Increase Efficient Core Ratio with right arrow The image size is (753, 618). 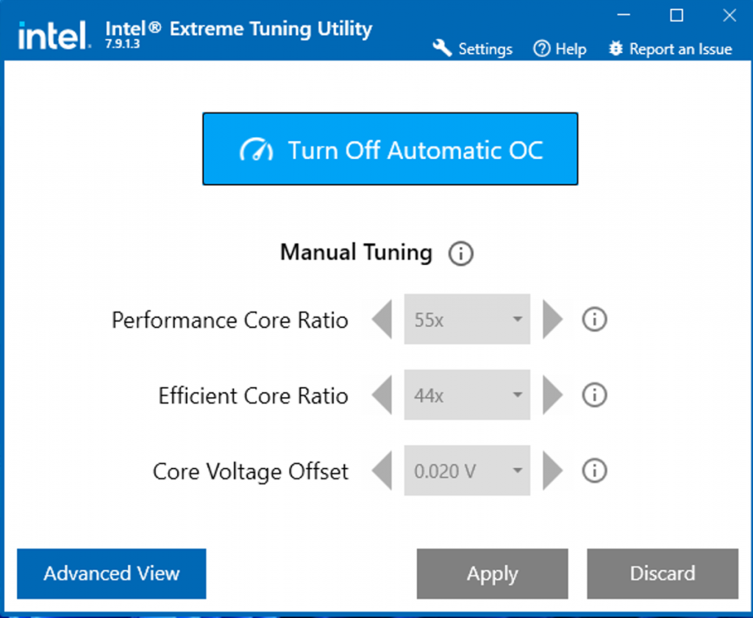click(x=552, y=396)
